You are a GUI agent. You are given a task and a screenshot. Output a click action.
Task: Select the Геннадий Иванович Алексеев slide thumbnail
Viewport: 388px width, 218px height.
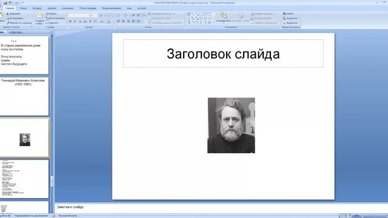[x=24, y=96]
